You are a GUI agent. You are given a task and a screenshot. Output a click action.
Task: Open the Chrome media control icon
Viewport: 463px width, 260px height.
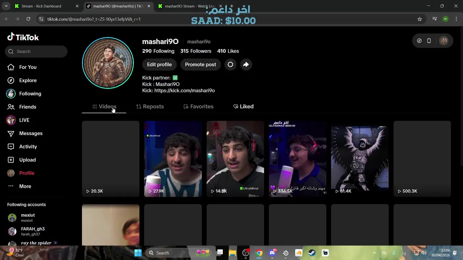point(435,19)
